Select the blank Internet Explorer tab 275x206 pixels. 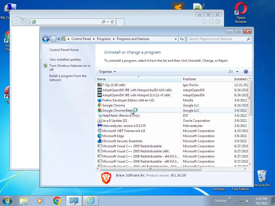(x=120, y=22)
